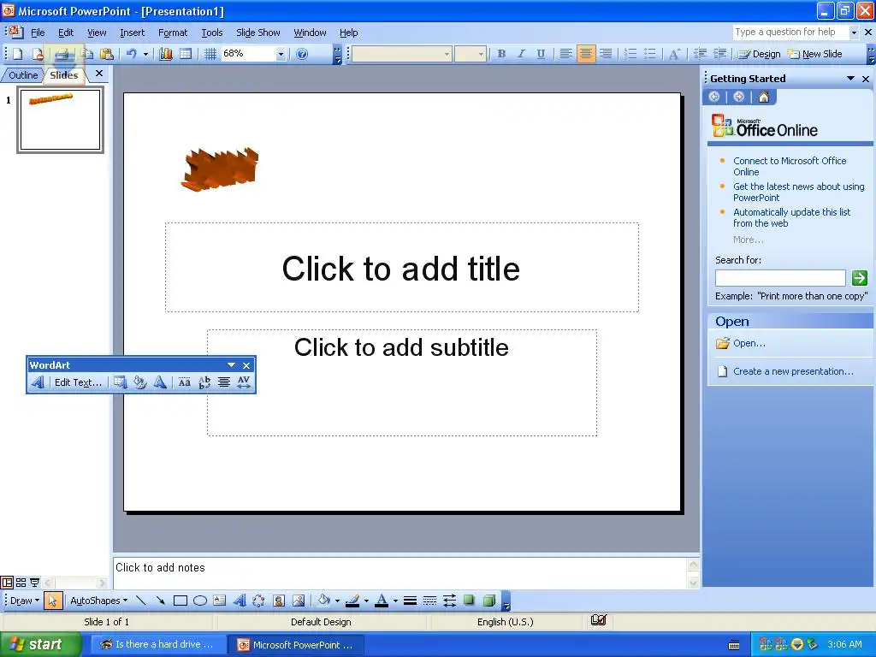Toggle Bold formatting
876x657 pixels.
[501, 54]
